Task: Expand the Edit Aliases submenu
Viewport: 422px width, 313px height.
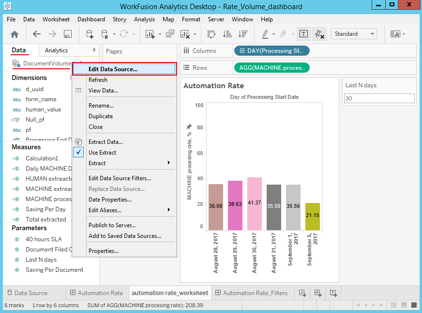Action: click(169, 210)
